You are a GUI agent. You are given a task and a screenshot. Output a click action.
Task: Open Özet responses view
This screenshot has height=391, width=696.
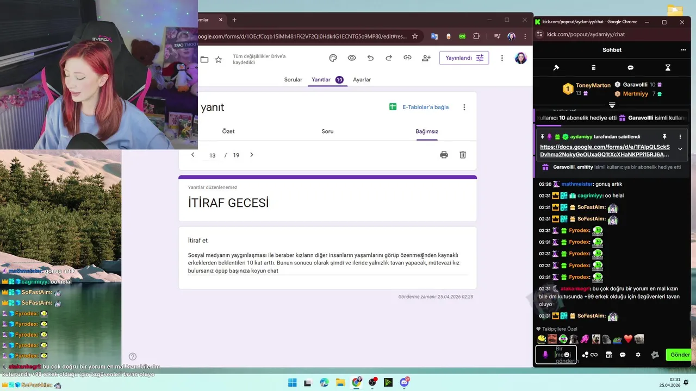click(228, 131)
